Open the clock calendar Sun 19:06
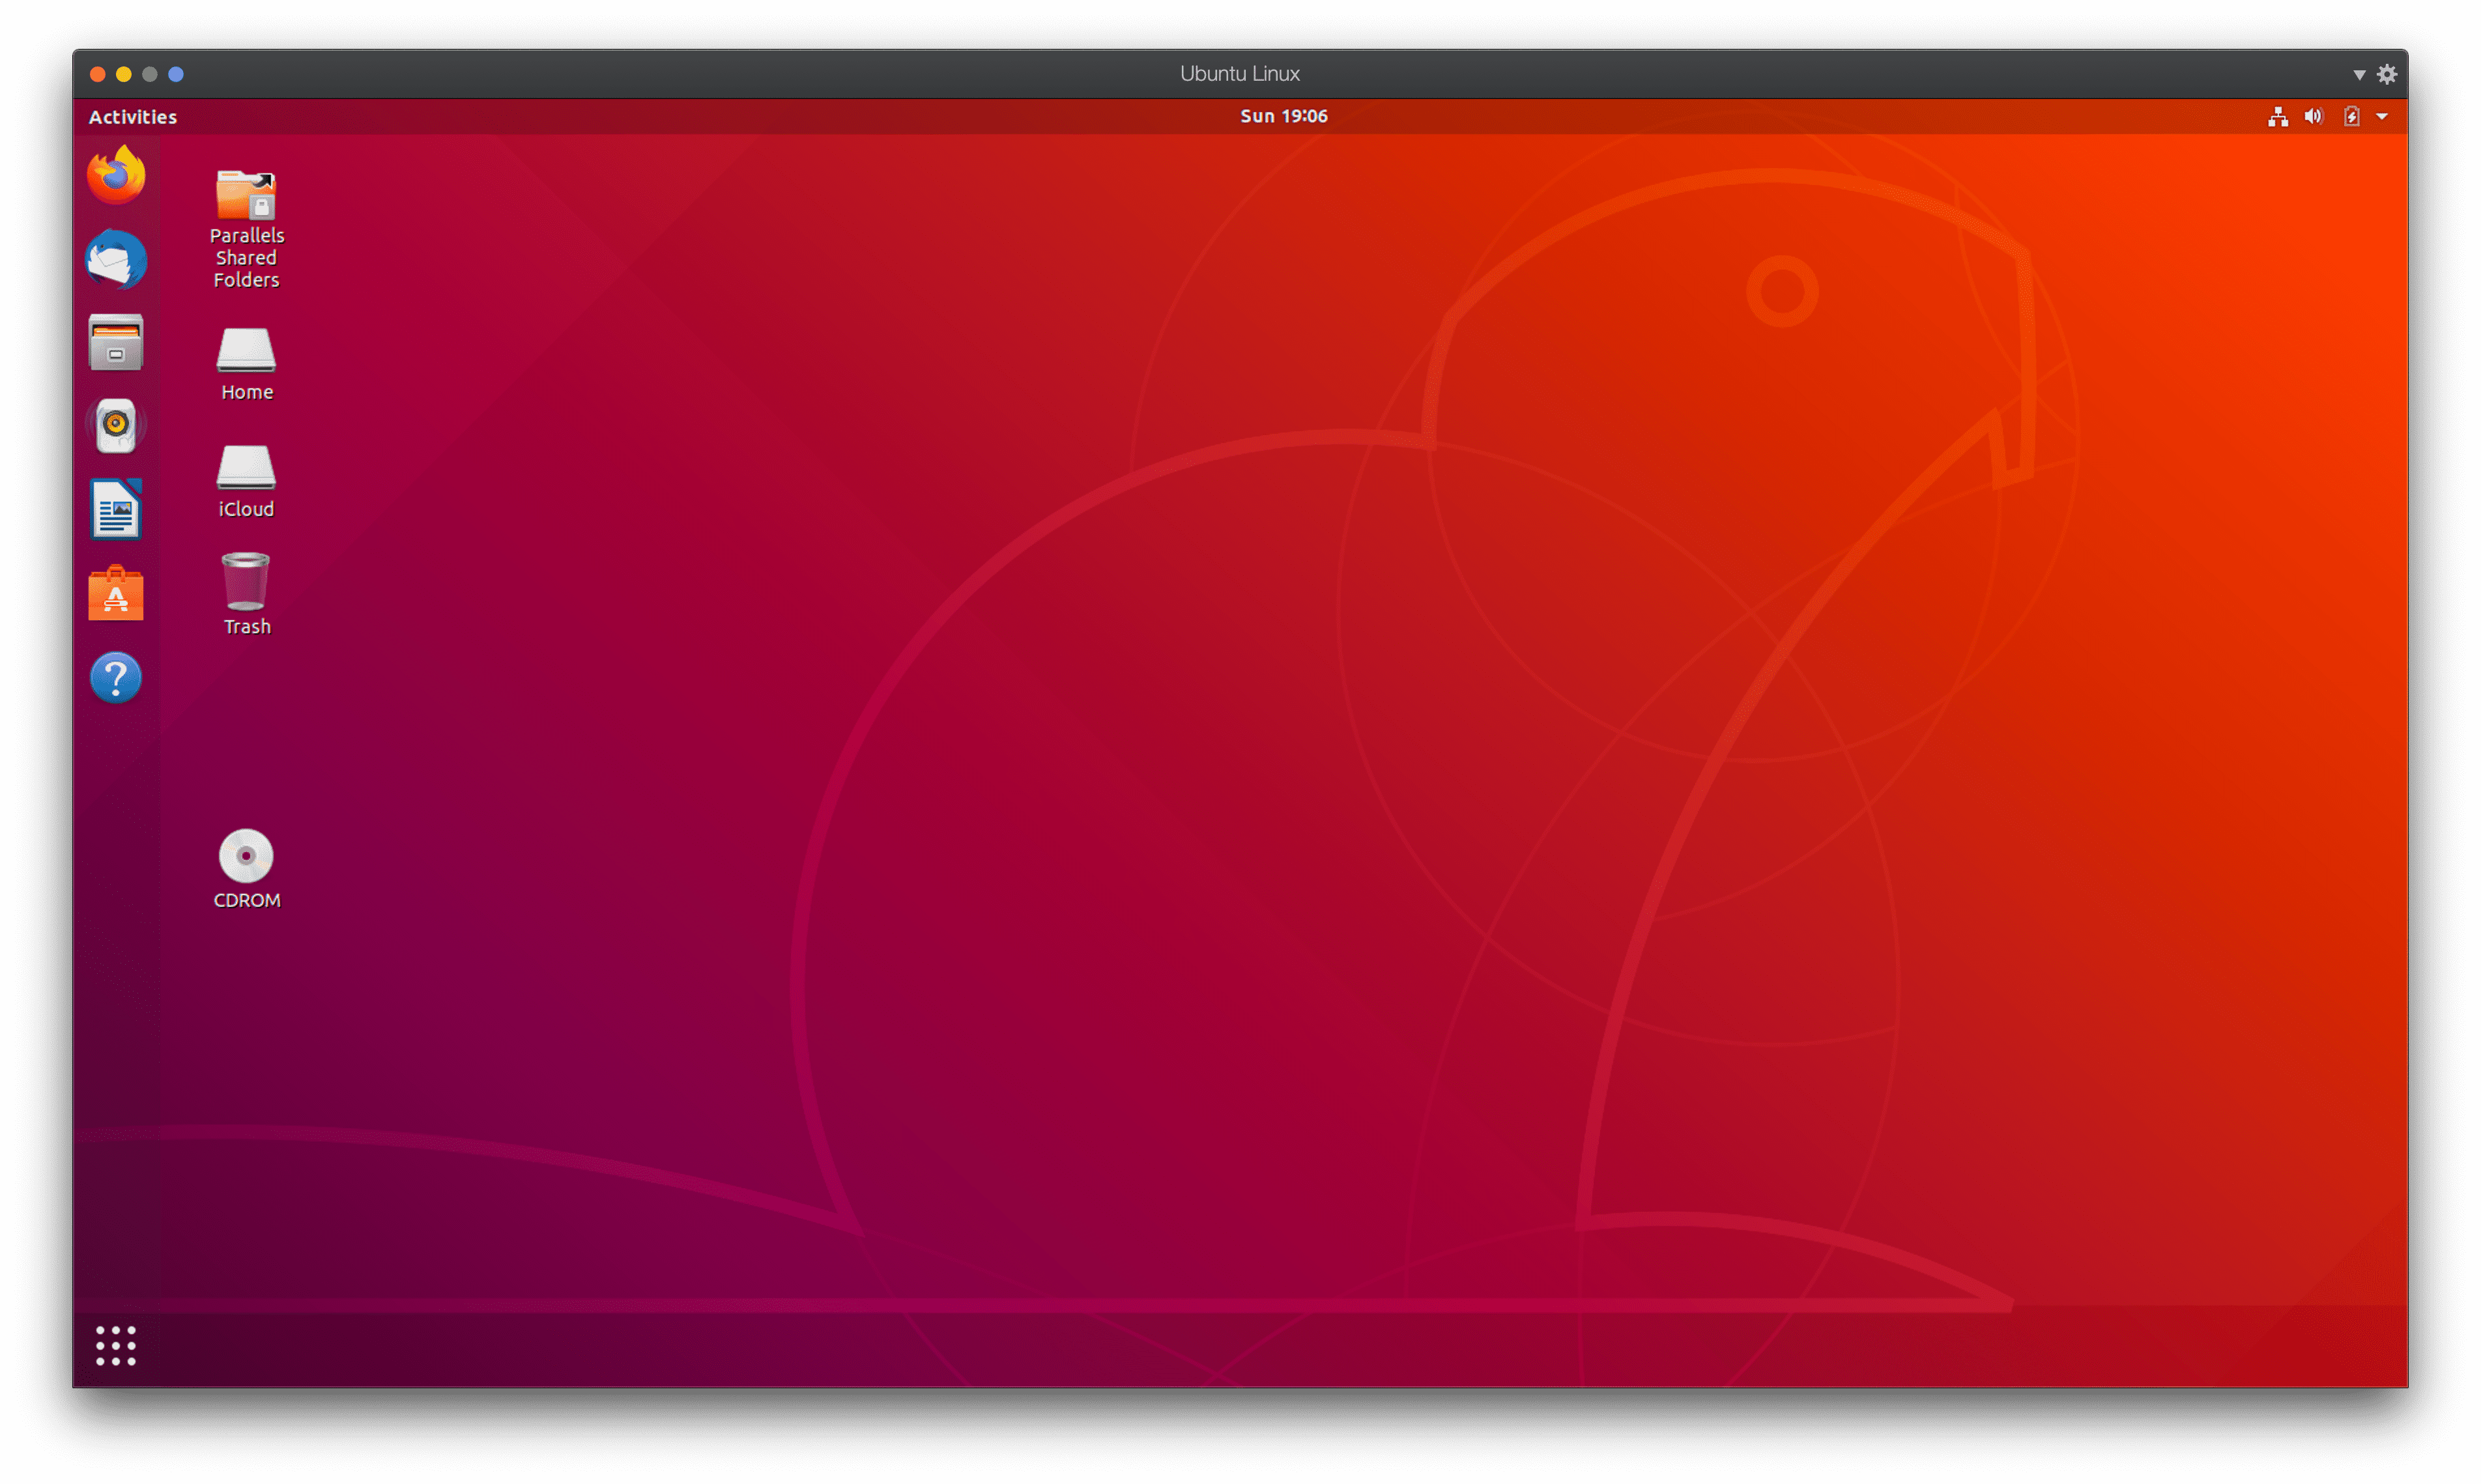This screenshot has height=1484, width=2481. pyautogui.click(x=1284, y=116)
